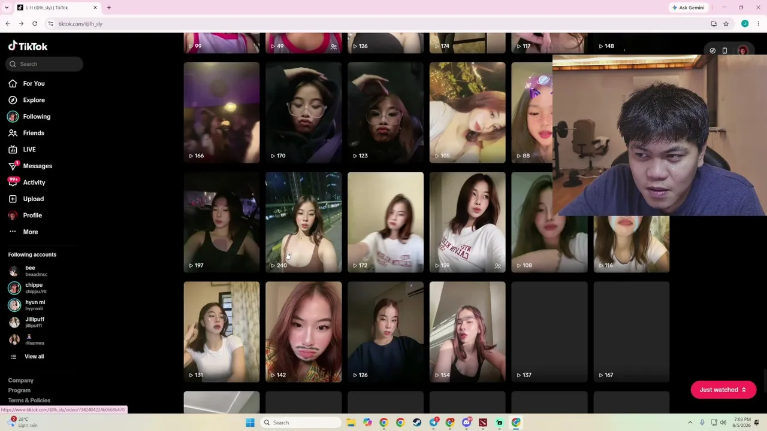Viewport: 767px width, 431px height.
Task: Open the video with 170 views
Action: click(304, 113)
